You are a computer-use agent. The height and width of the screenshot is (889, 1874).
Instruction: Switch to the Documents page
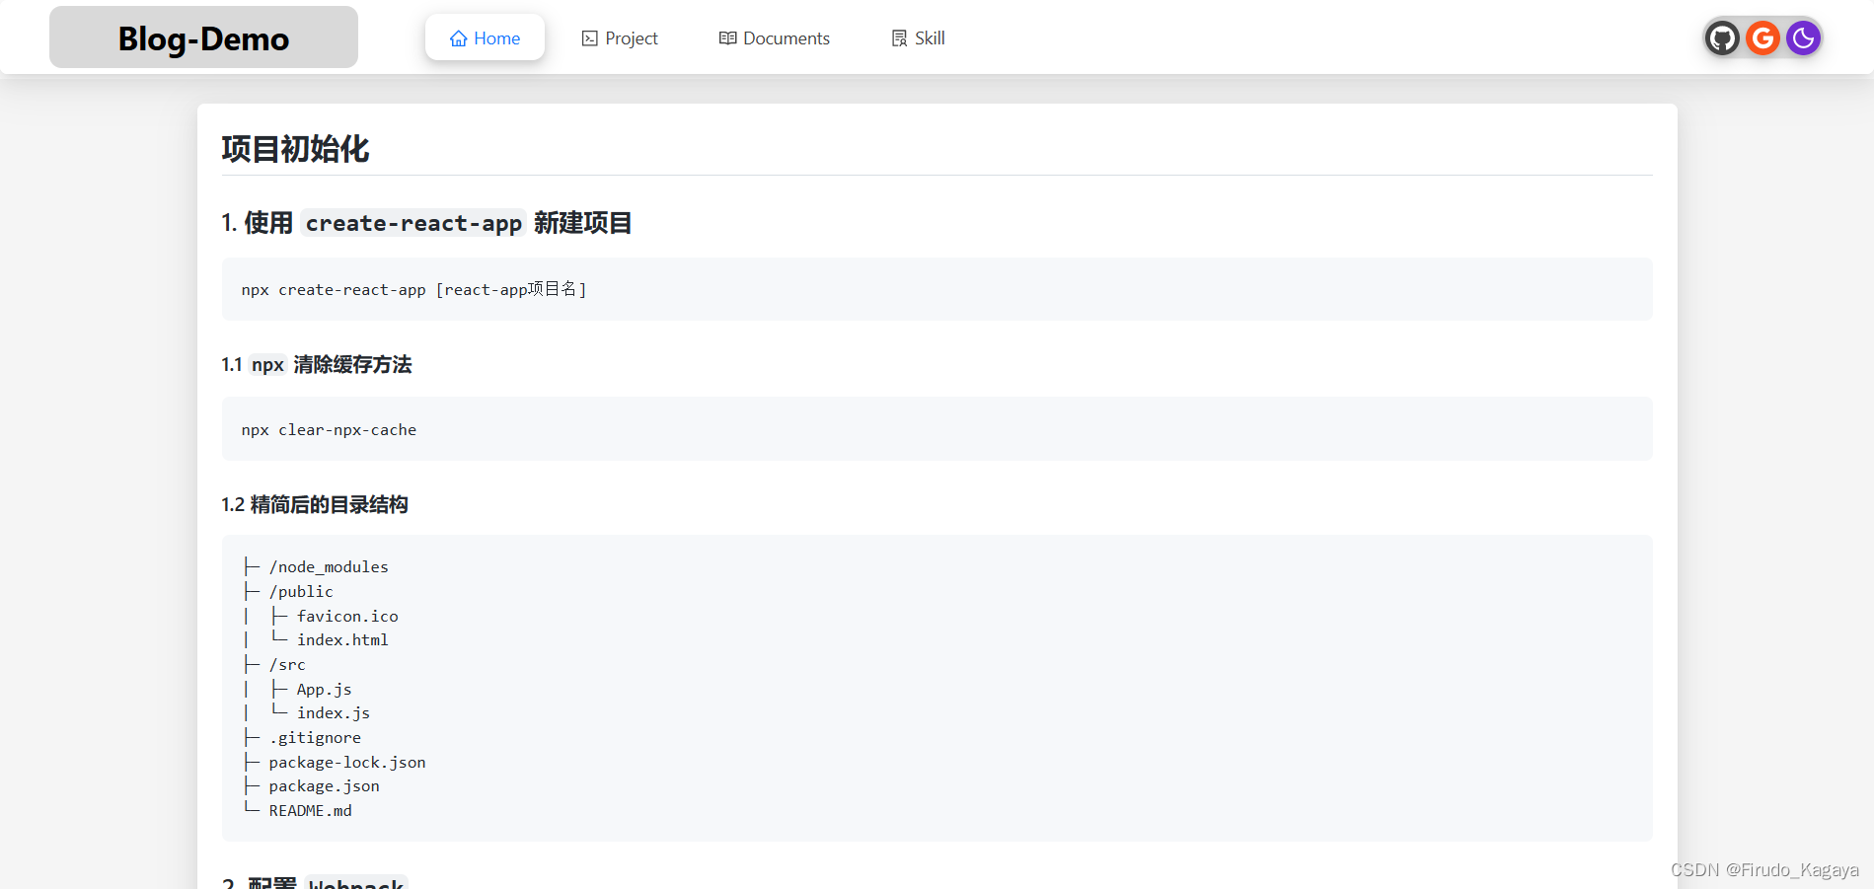point(774,37)
